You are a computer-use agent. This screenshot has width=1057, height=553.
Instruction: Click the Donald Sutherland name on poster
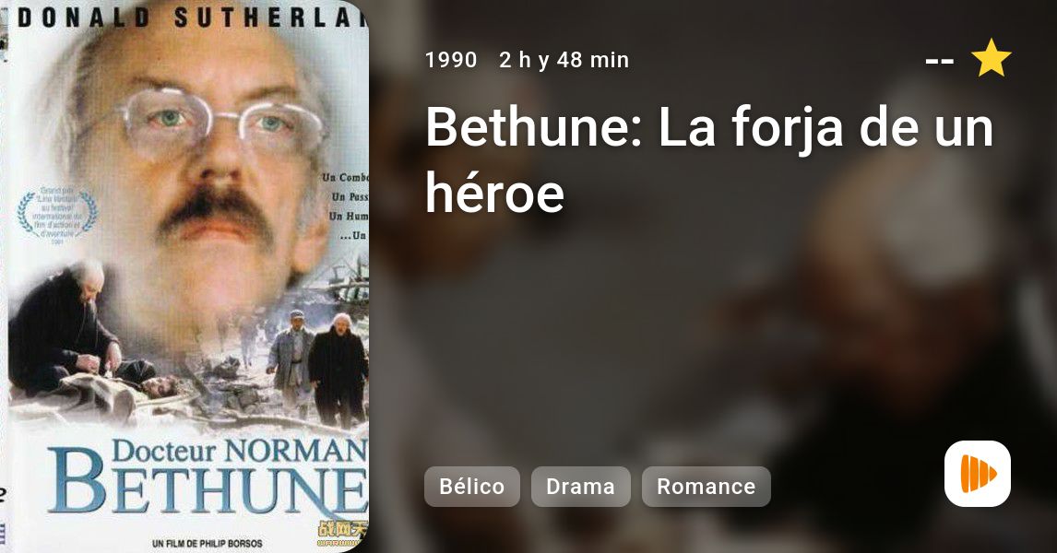click(194, 17)
